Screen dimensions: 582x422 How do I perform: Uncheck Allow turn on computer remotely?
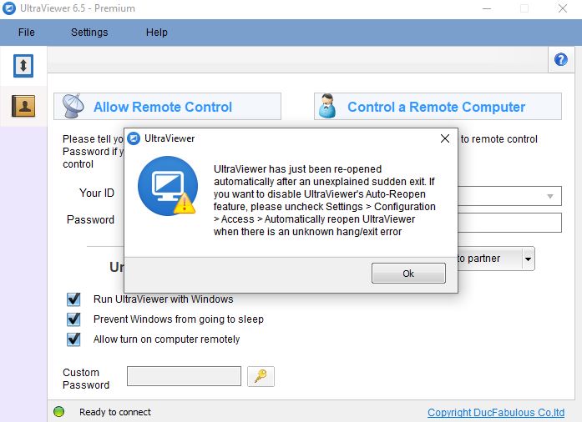pyautogui.click(x=73, y=339)
